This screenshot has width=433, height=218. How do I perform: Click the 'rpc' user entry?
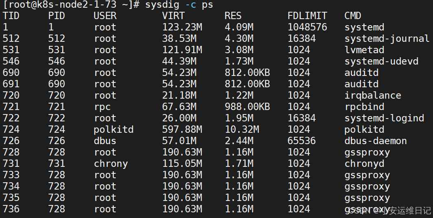click(102, 107)
